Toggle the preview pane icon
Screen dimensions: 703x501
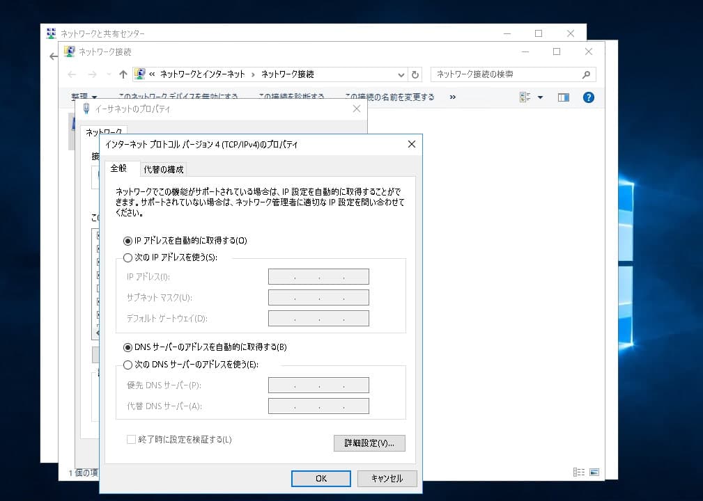tap(564, 97)
